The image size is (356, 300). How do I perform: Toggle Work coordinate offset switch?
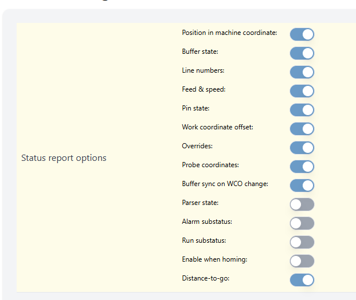(x=302, y=129)
